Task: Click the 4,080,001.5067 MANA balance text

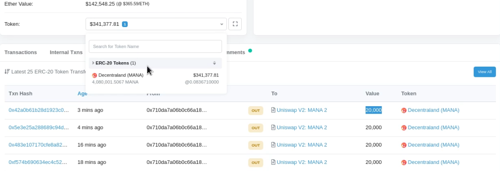Action: 115,82
